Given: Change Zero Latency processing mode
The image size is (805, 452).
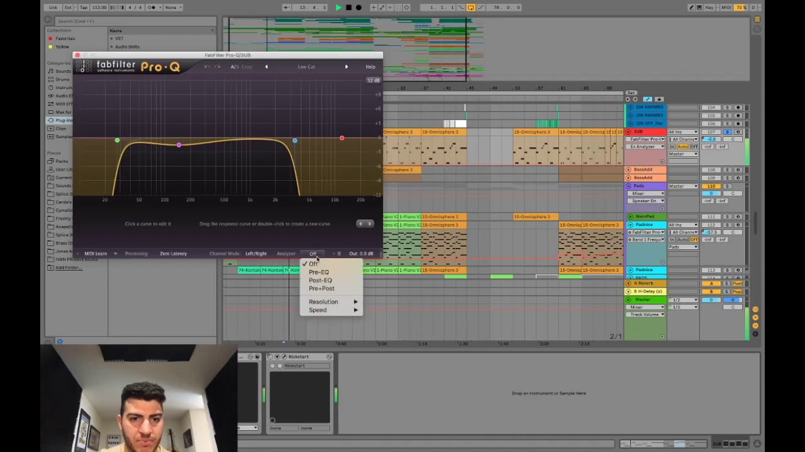Looking at the screenshot, I should tap(173, 254).
